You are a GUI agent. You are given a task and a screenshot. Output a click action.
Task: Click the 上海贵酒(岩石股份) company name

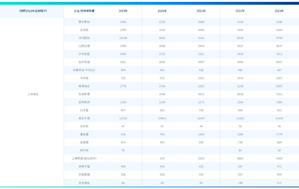coord(84,158)
